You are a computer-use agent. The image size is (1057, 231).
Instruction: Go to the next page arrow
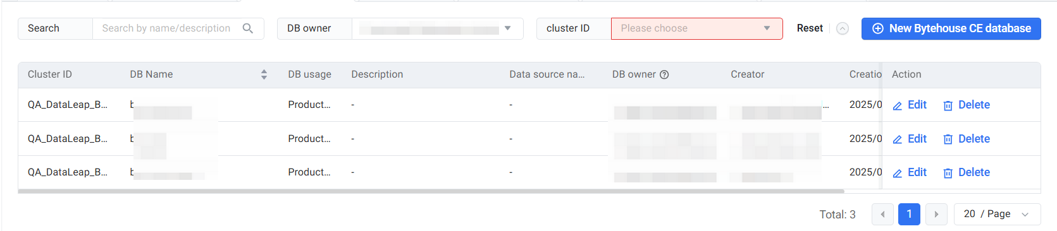tap(936, 214)
